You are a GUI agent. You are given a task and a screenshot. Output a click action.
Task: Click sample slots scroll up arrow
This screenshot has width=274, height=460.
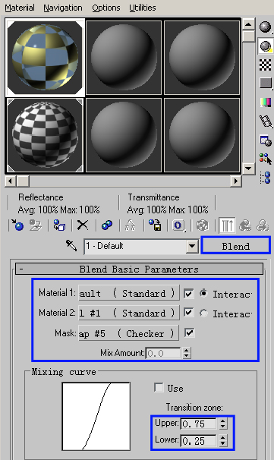[248, 24]
